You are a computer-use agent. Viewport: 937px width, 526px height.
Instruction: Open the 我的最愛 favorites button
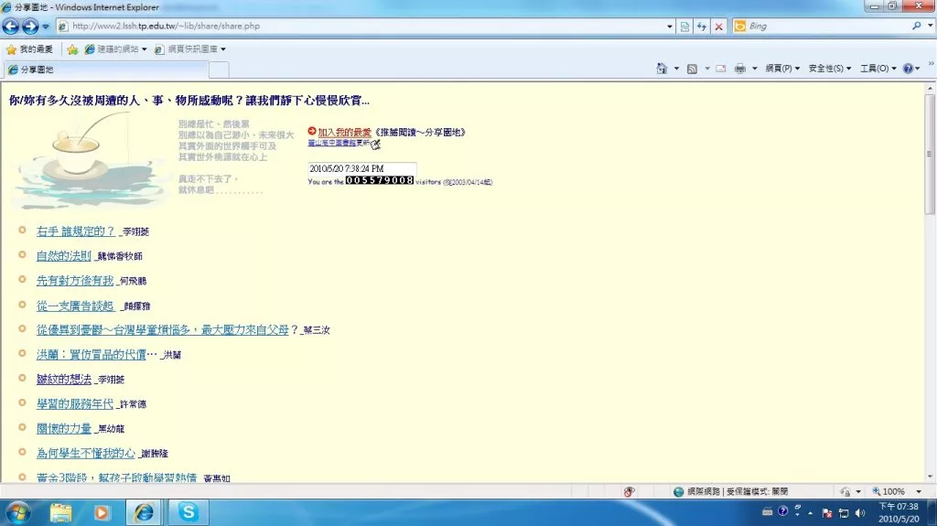click(29, 49)
